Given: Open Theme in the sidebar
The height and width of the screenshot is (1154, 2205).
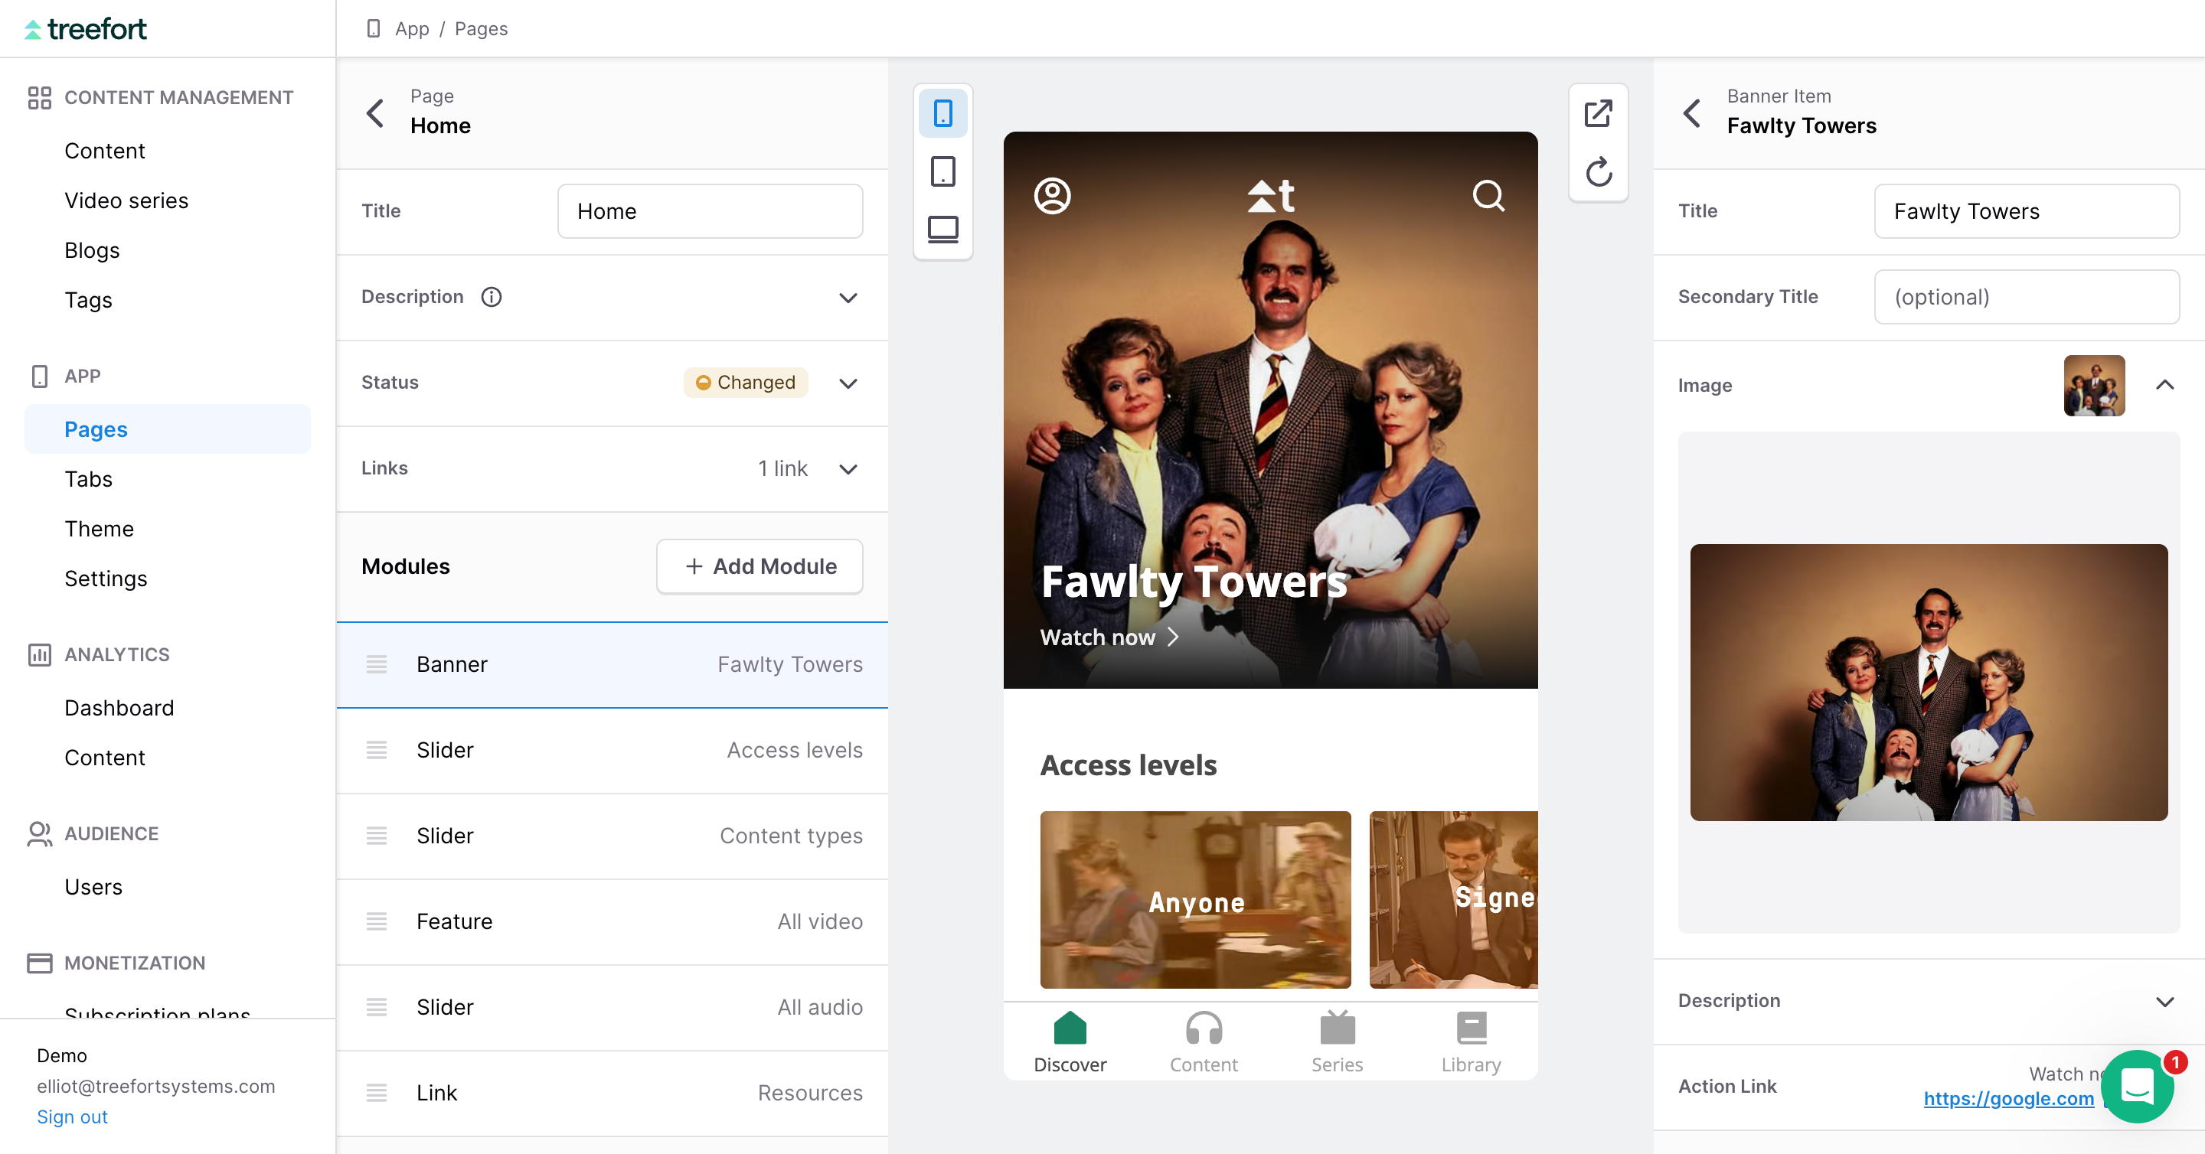Looking at the screenshot, I should [100, 529].
